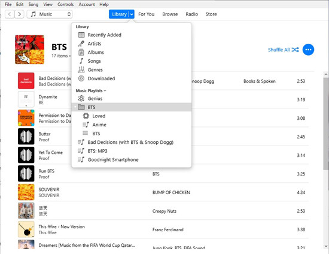Click the BTS: MP3 playlist icon

pyautogui.click(x=81, y=151)
